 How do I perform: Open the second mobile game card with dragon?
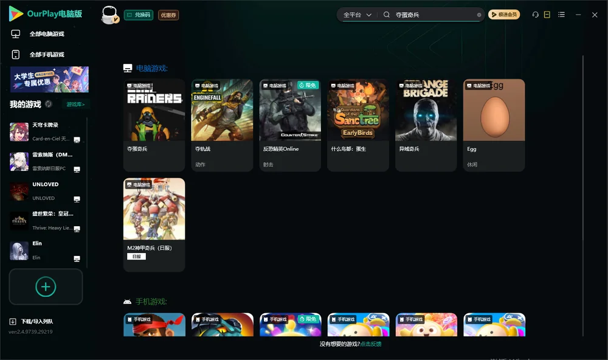click(223, 325)
